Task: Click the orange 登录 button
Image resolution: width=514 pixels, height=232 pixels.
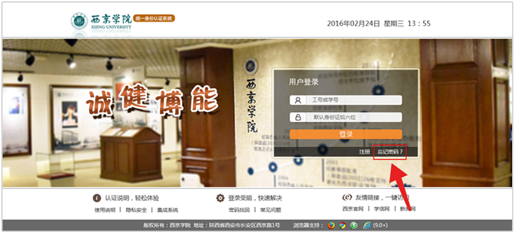Action: point(346,134)
